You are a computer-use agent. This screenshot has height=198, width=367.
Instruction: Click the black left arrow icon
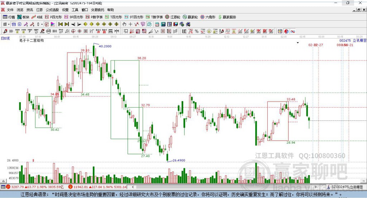(x=73, y=24)
